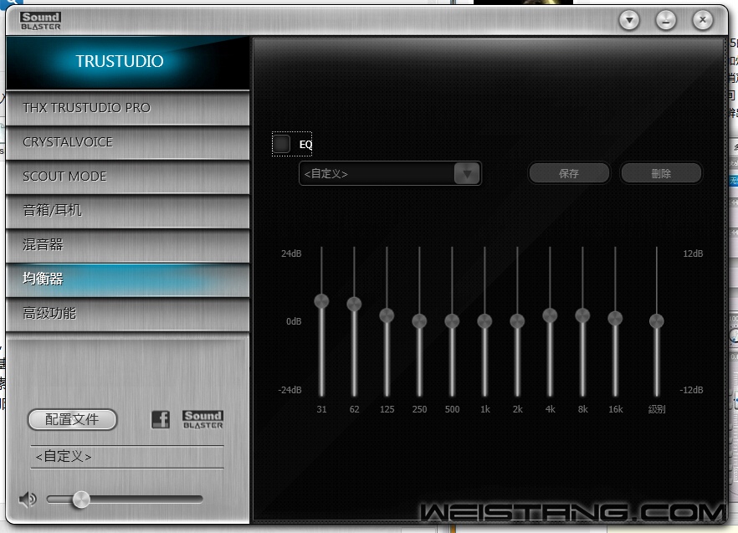Screen dimensions: 738x533
Task: Click the -12dB level scale label
Action: (x=691, y=390)
